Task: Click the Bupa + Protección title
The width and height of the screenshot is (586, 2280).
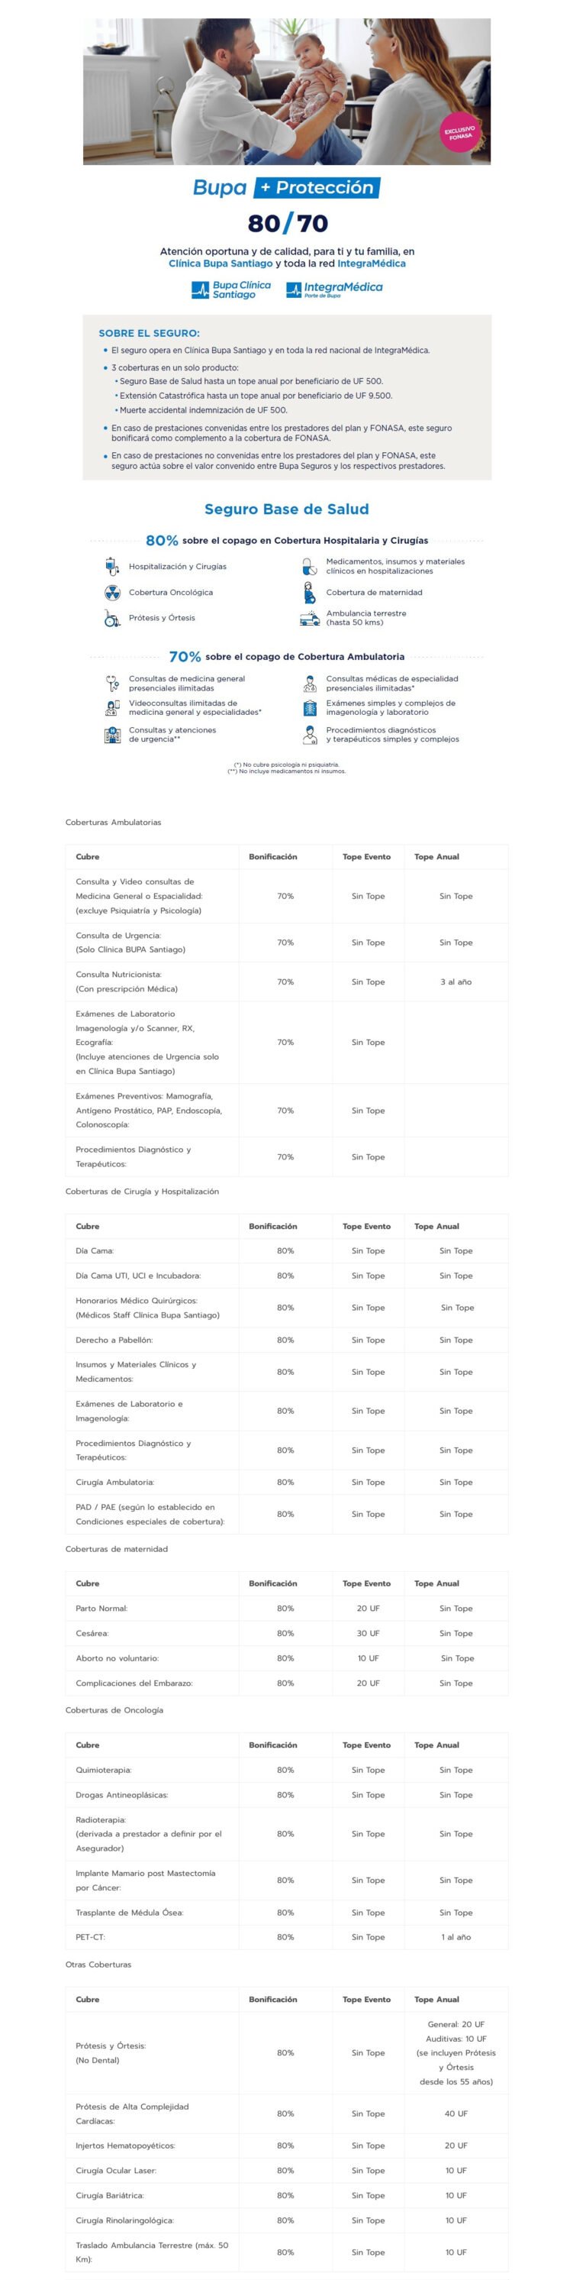Action: (286, 188)
